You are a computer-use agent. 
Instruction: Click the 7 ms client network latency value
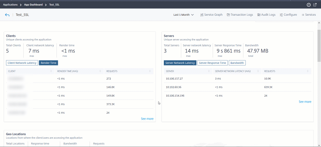click(34, 51)
